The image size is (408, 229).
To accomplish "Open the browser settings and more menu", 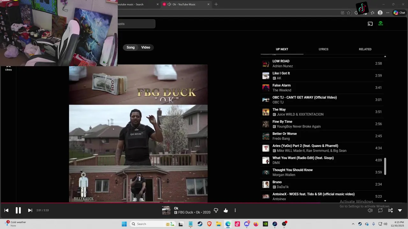I will [388, 13].
